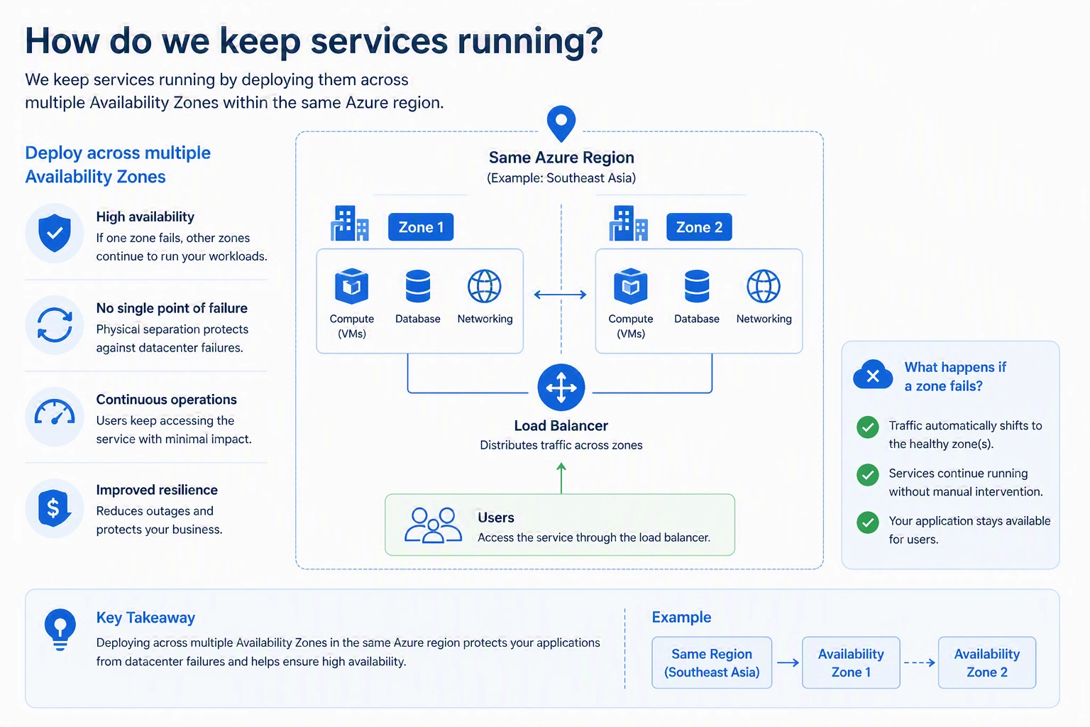The height and width of the screenshot is (727, 1090).
Task: Click the What happens if a zone fails? heading
Action: pos(955,376)
